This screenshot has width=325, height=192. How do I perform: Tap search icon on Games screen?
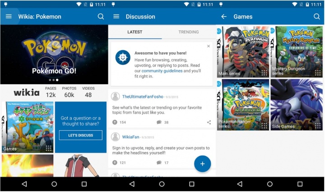(x=317, y=16)
